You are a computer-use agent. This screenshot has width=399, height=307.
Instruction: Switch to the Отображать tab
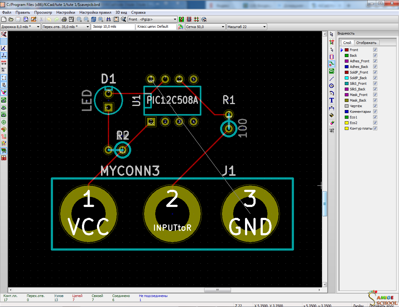[366, 43]
